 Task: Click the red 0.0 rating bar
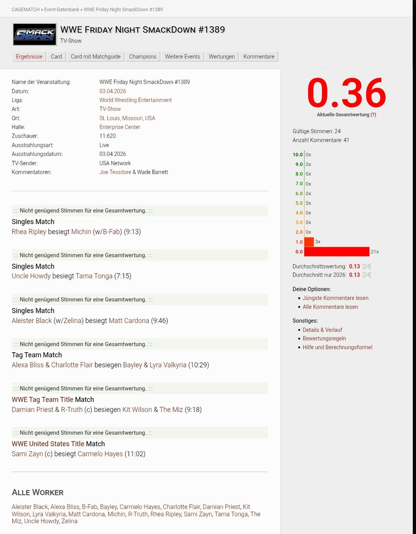(x=337, y=252)
